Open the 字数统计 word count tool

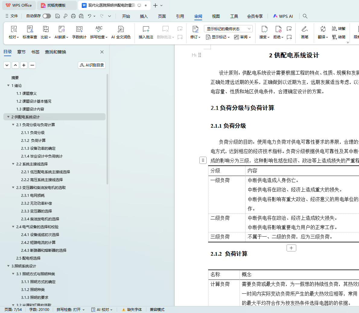click(79, 29)
